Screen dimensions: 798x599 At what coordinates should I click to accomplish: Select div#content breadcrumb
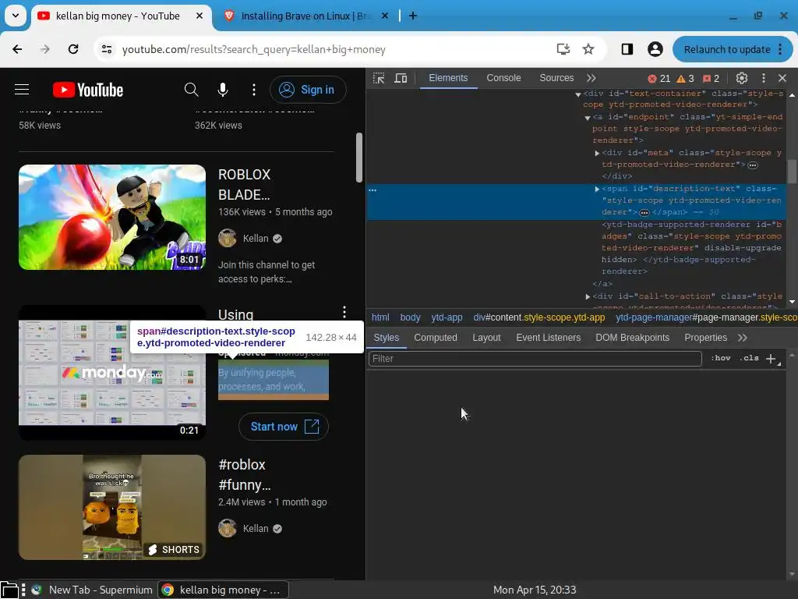(539, 317)
